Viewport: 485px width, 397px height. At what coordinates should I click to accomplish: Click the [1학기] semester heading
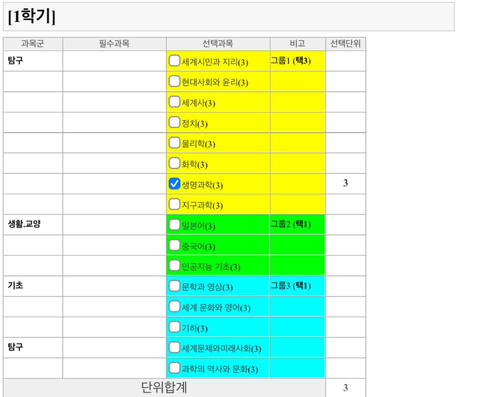[32, 17]
